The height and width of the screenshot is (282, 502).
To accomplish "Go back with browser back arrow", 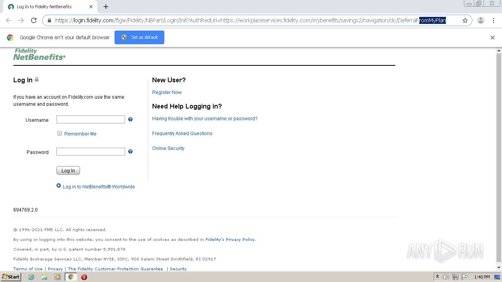I will click(x=9, y=20).
